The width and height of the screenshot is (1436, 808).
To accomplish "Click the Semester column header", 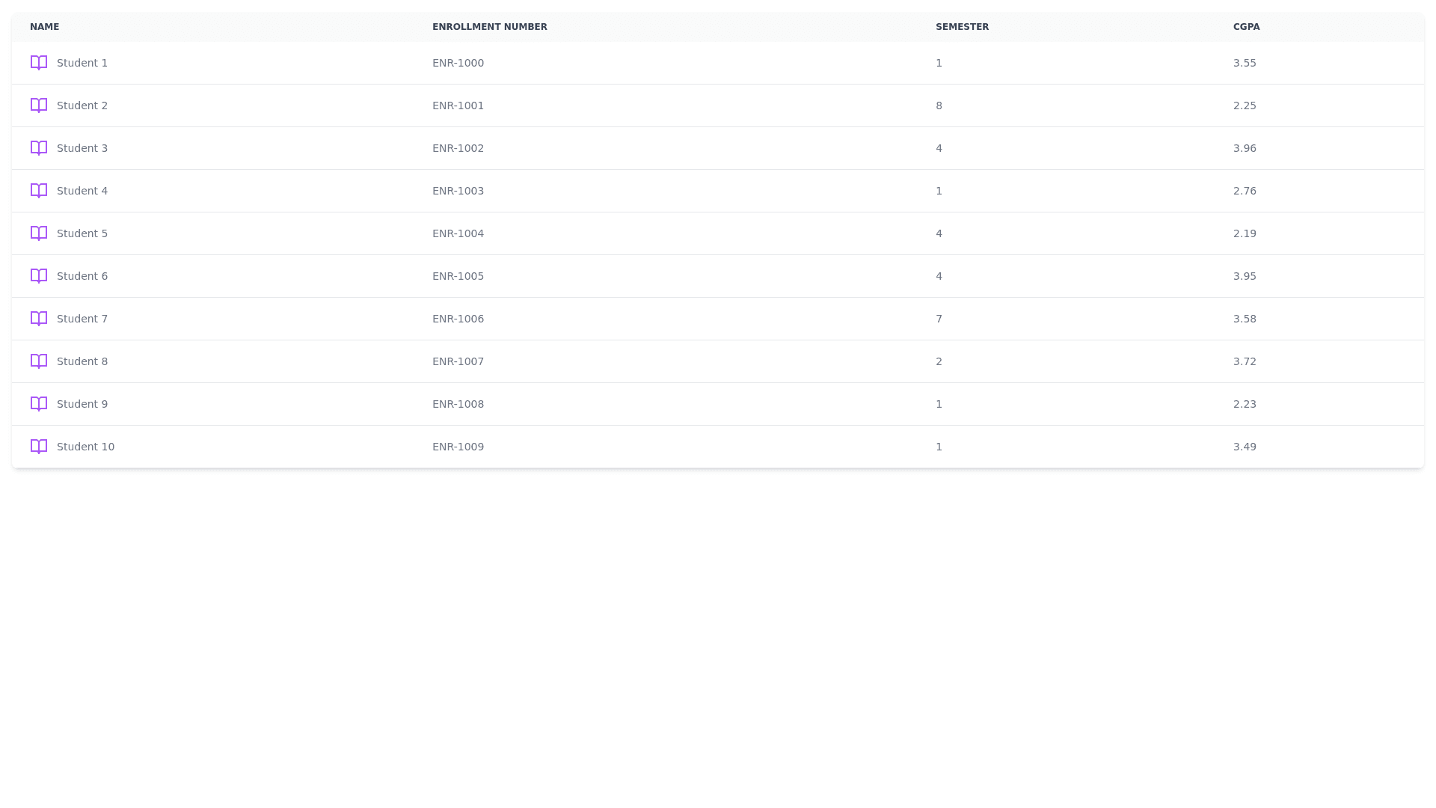I will coord(962,27).
